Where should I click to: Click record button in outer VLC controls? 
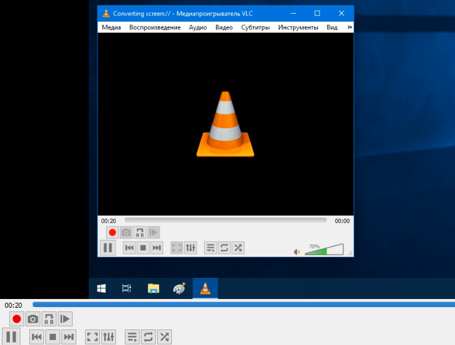coord(17,319)
